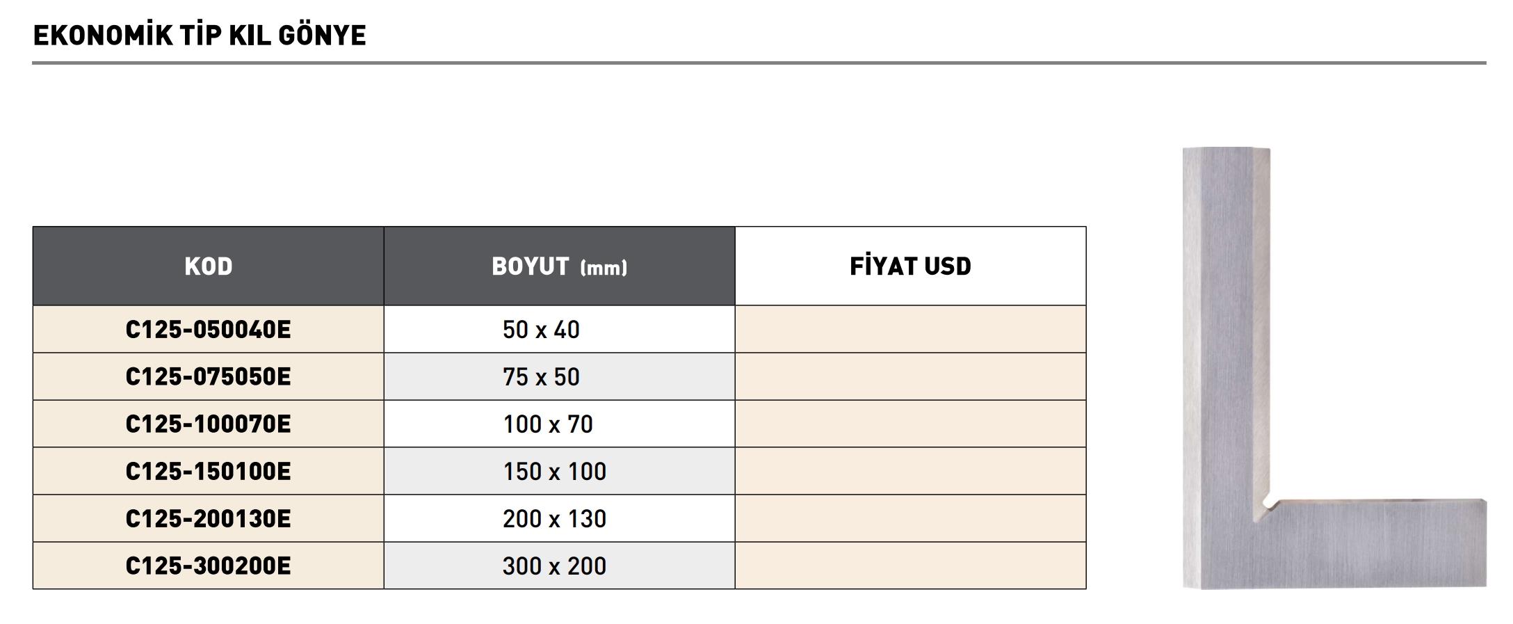Click product code C125-075050E
Screen dimensions: 1513x624
pyautogui.click(x=209, y=376)
